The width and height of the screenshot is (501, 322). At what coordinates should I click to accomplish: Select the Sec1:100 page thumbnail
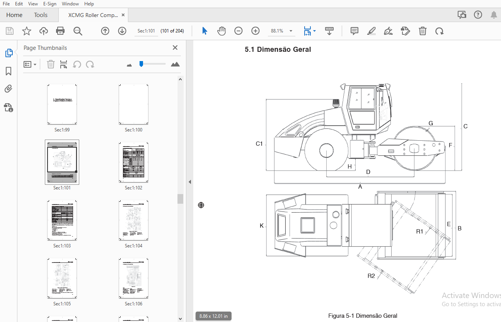click(133, 104)
